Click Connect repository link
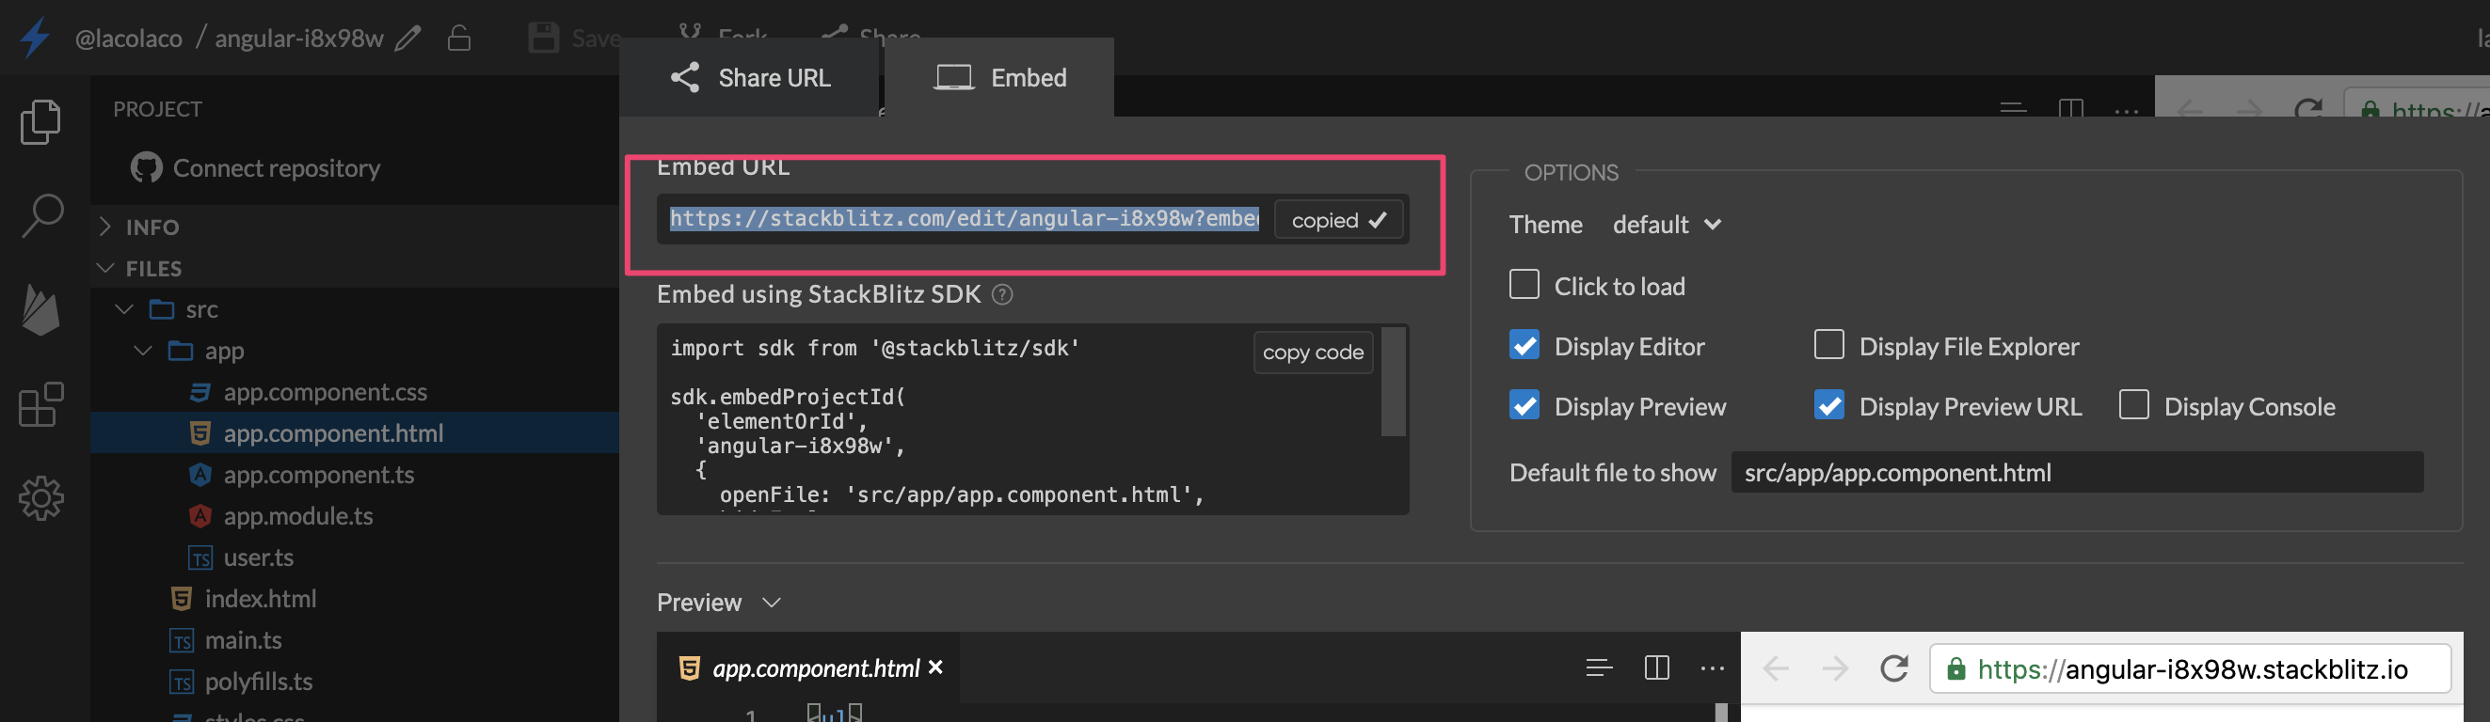Screen dimensions: 2490x722 tap(277, 168)
